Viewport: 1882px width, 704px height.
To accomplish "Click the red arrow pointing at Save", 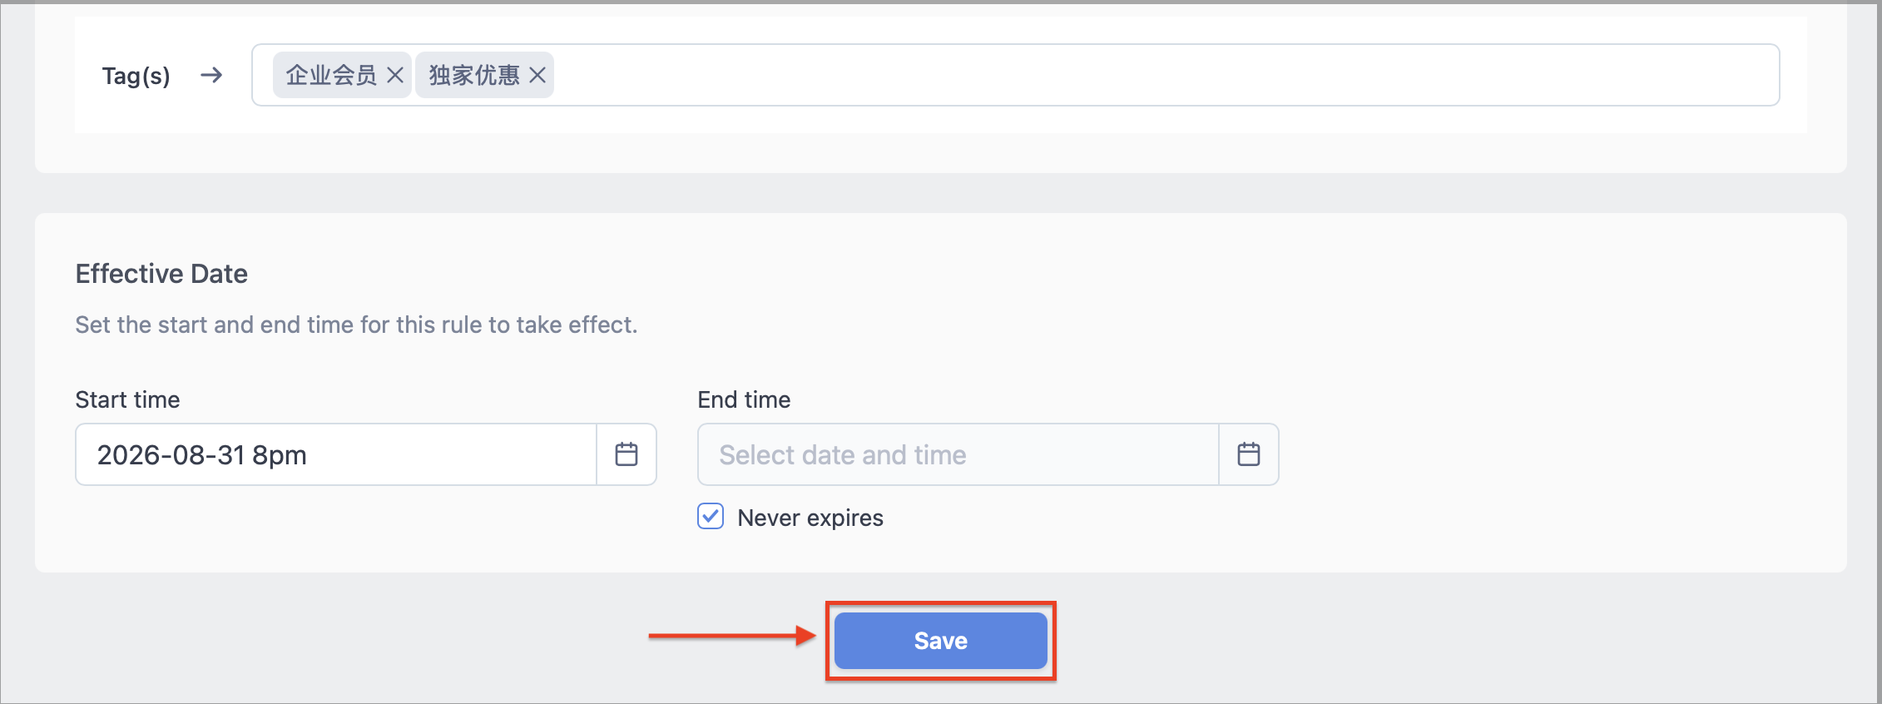I will [x=732, y=636].
